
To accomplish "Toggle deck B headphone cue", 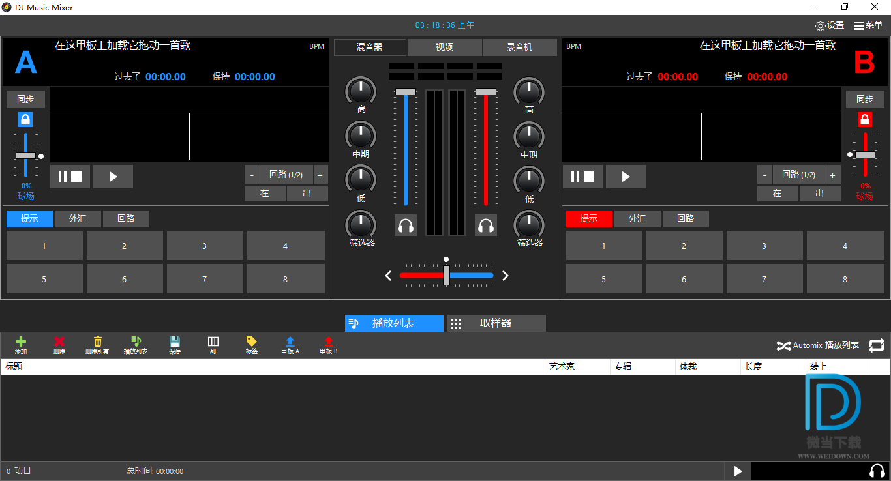I will [485, 226].
